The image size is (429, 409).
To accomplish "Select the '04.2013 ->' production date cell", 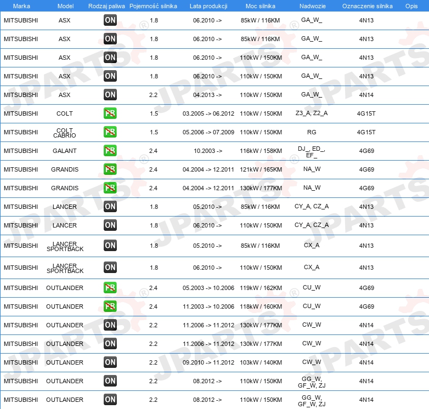I will tap(207, 95).
